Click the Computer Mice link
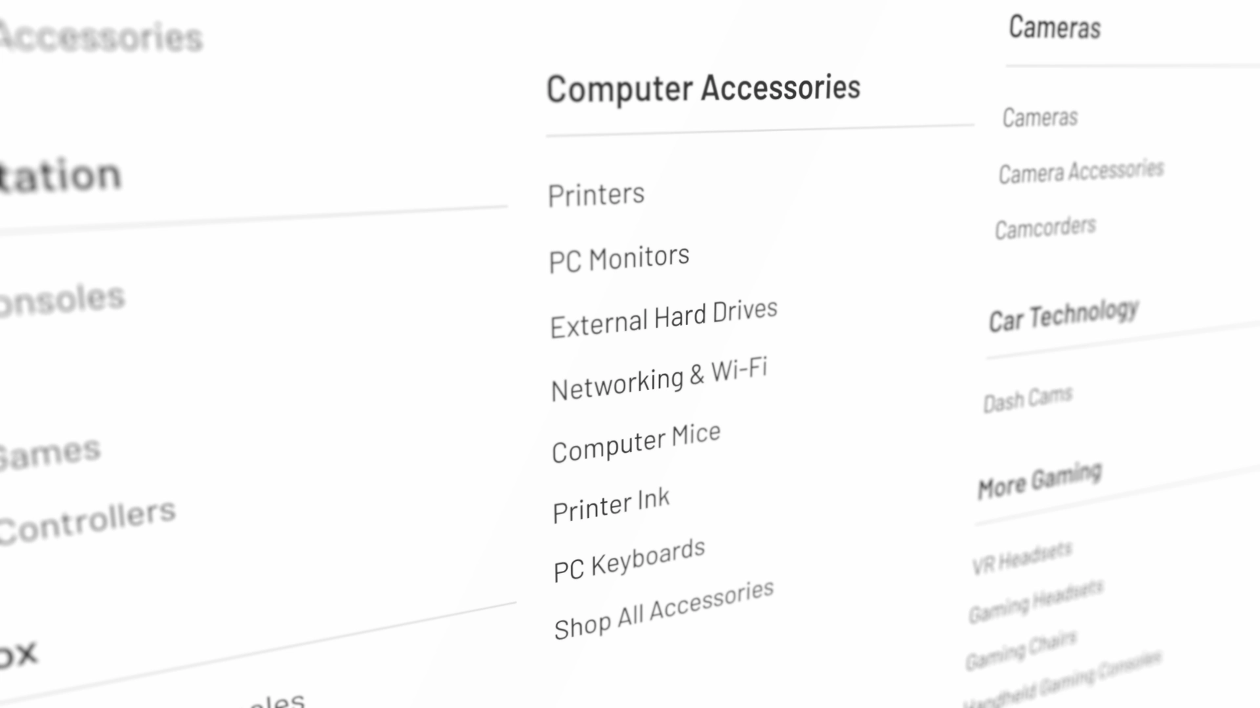1260x708 pixels. pyautogui.click(x=636, y=443)
